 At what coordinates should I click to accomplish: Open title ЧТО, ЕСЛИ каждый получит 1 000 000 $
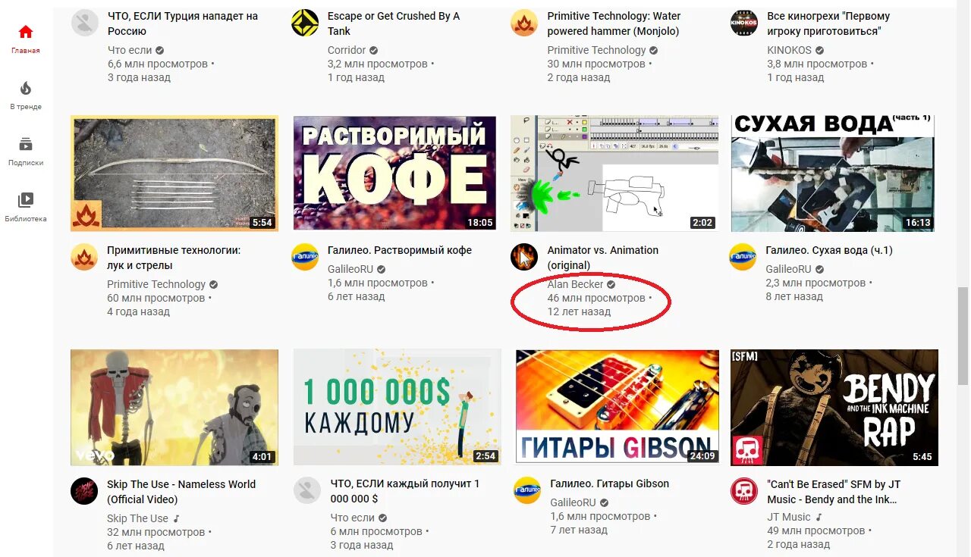point(405,492)
